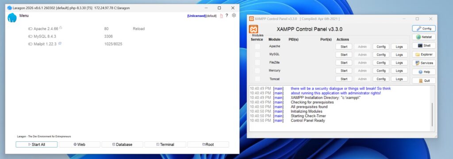This screenshot has height=159, width=453.
Task: Close the XAMPP Control Panel window
Action: pyautogui.click(x=430, y=19)
